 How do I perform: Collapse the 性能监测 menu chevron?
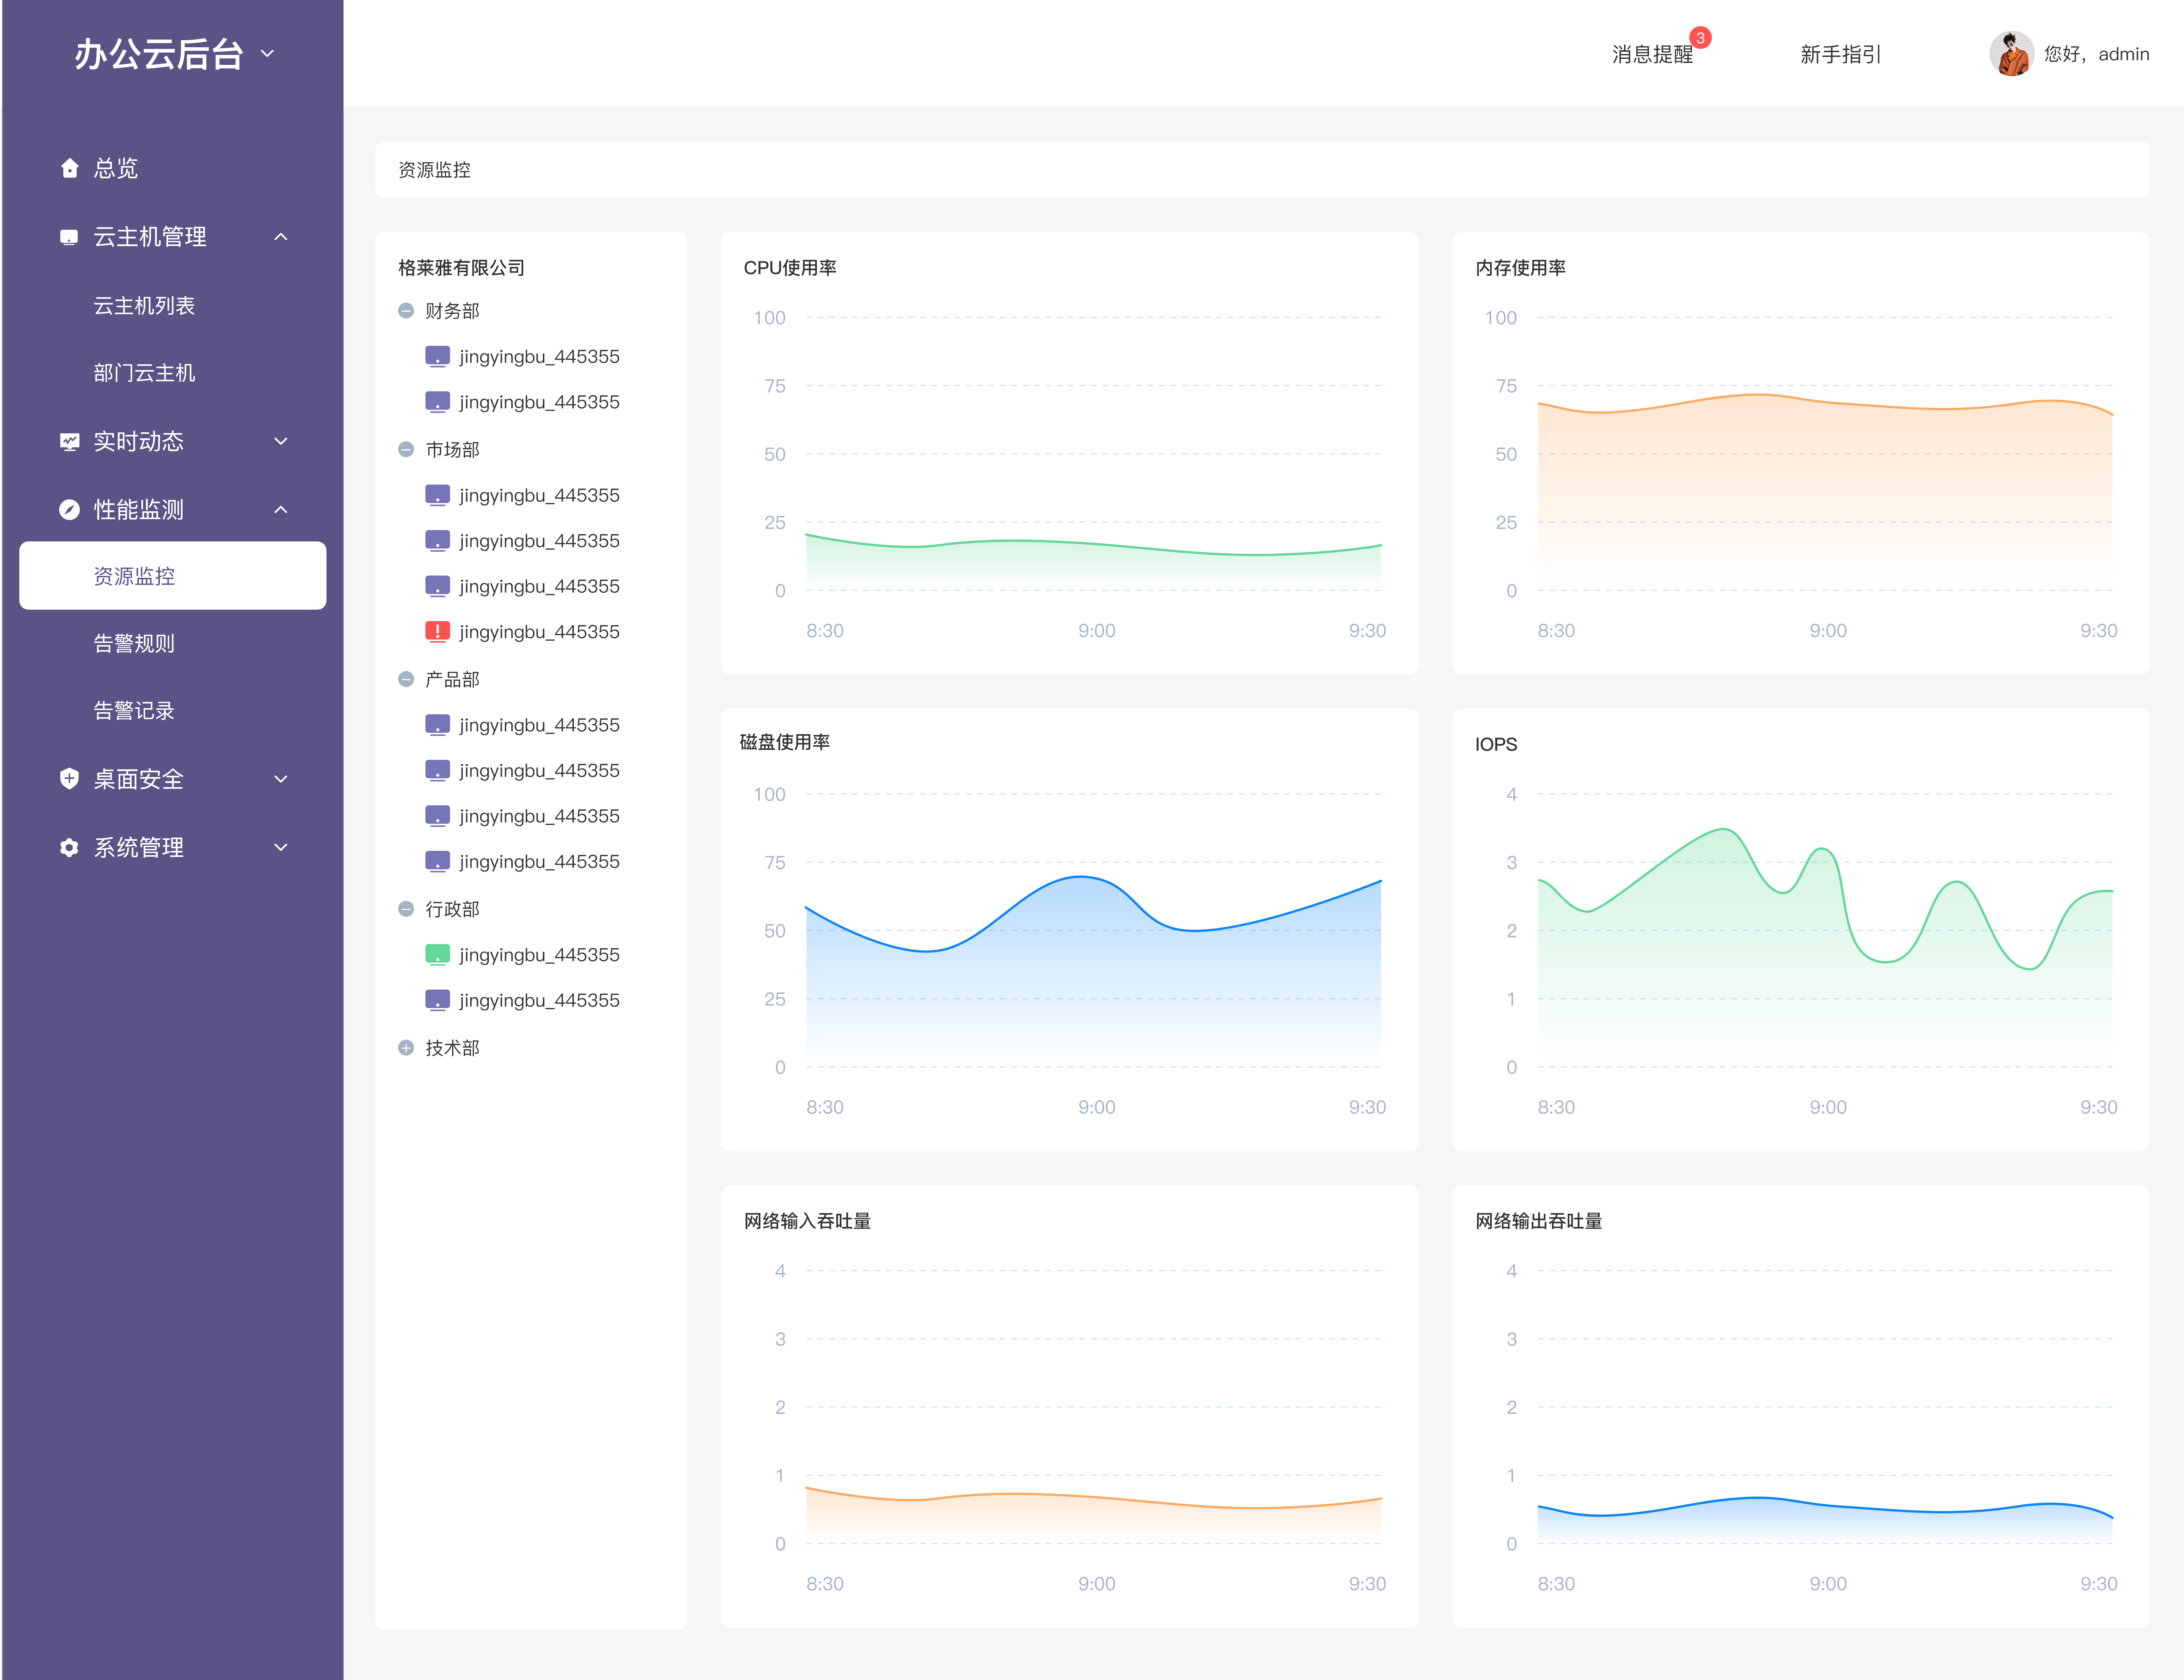click(281, 510)
